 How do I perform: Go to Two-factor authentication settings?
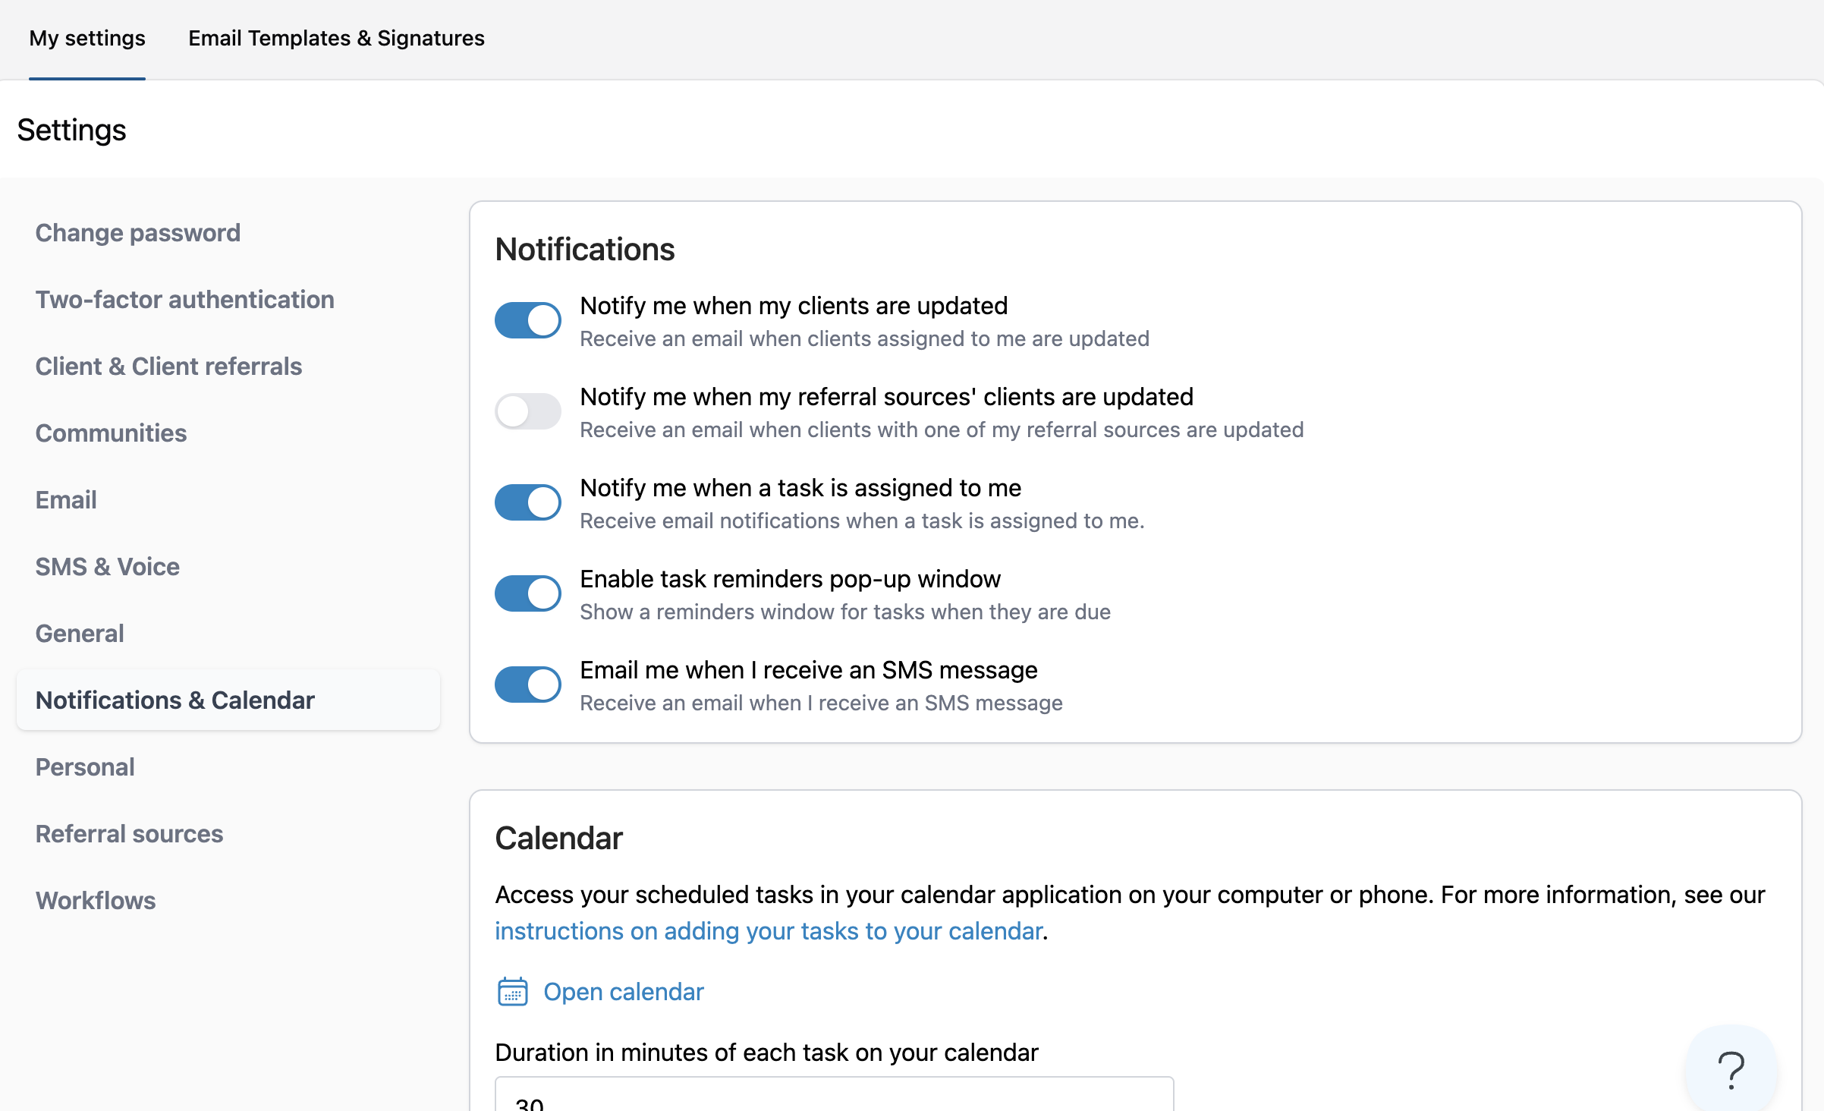185,300
